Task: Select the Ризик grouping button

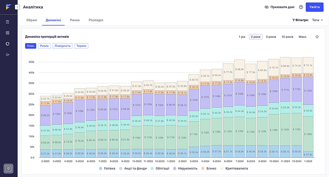Action: 44,46
